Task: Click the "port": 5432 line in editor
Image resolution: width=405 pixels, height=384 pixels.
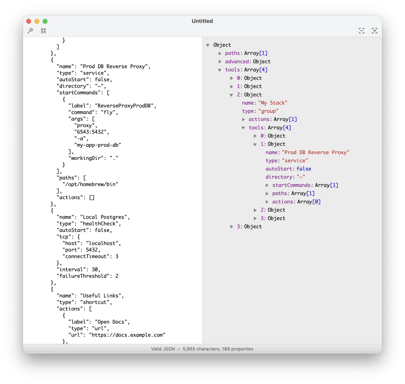Action: pos(81,250)
